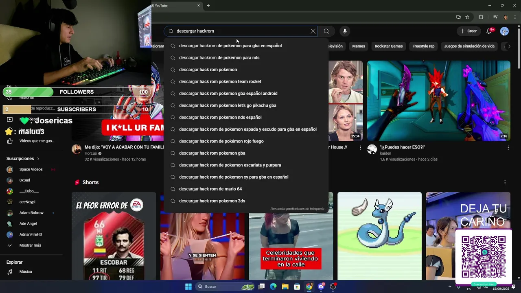The width and height of the screenshot is (521, 293).
Task: Expand the Suscripciones section chevron
Action: click(x=38, y=159)
